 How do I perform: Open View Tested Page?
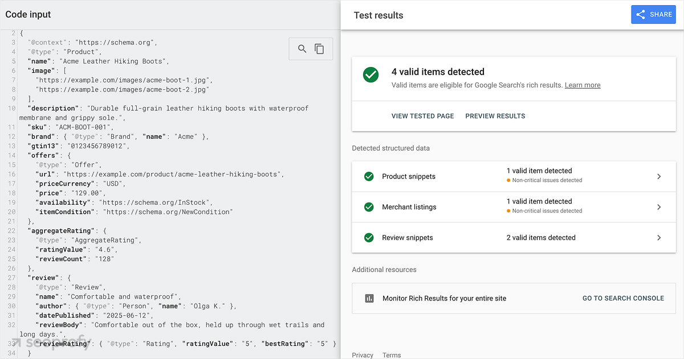point(422,116)
